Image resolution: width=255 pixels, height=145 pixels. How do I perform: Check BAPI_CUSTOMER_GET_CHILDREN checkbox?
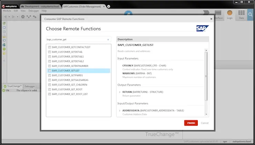click(x=50, y=85)
